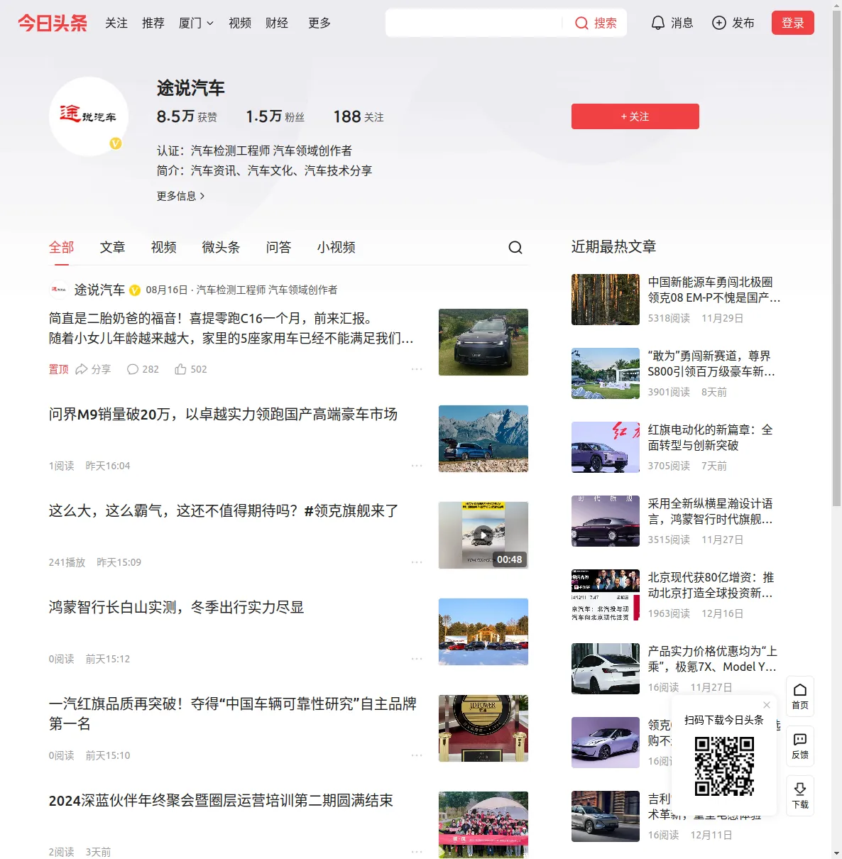Click in the header search input field
Screen dimensions: 842x859
[474, 23]
